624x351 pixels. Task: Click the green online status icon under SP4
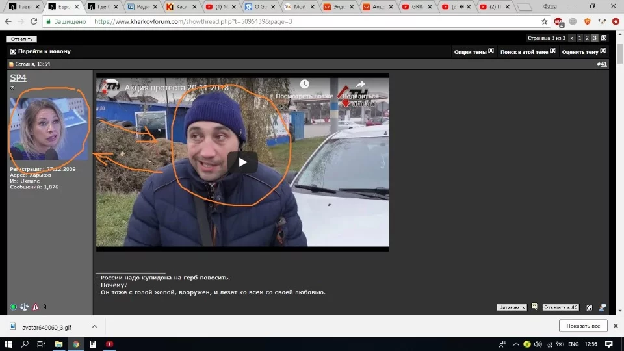[x=13, y=307]
